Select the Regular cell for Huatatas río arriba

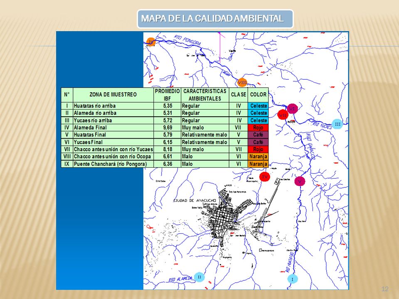pyautogui.click(x=205, y=106)
